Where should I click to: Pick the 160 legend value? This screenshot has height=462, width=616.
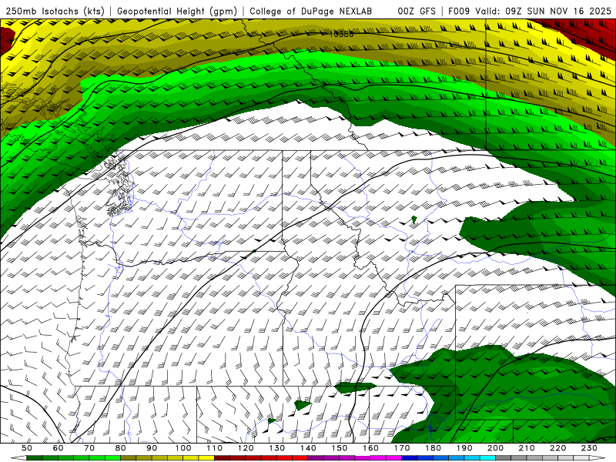coord(371,448)
